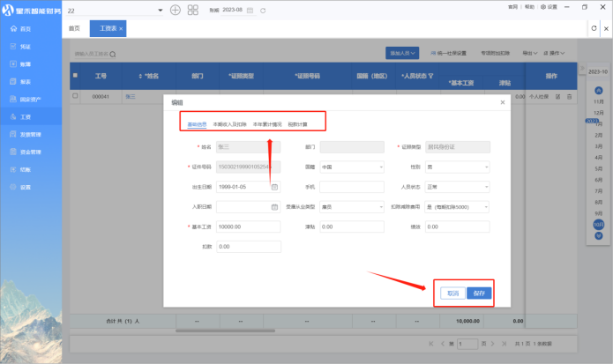Image resolution: width=613 pixels, height=364 pixels.
Task: Close the 编辑 dialog with the X icon
Action: [x=503, y=102]
